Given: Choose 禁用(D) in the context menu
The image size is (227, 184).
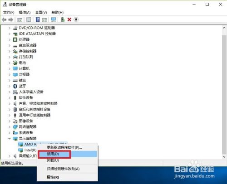Looking at the screenshot, I should click(67, 154).
